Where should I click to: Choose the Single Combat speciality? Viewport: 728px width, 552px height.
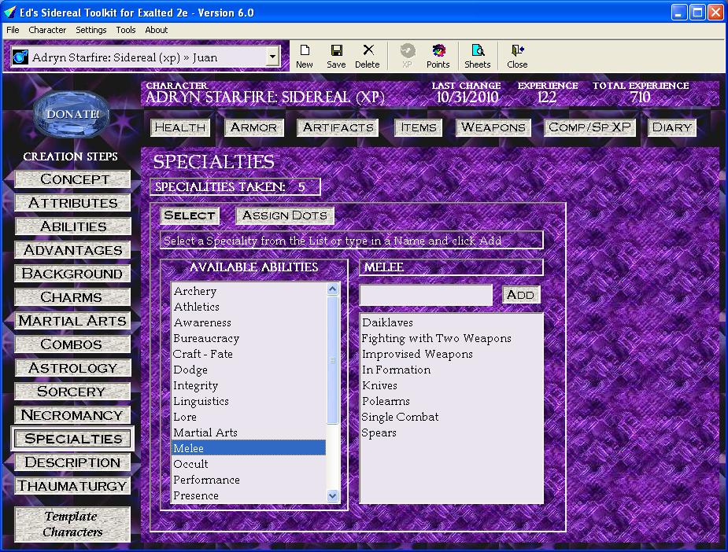(x=451, y=417)
